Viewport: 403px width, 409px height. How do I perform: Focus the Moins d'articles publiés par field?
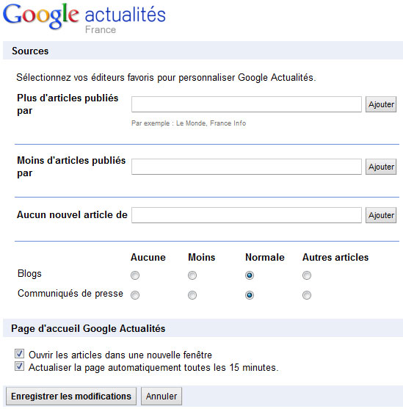[247, 167]
